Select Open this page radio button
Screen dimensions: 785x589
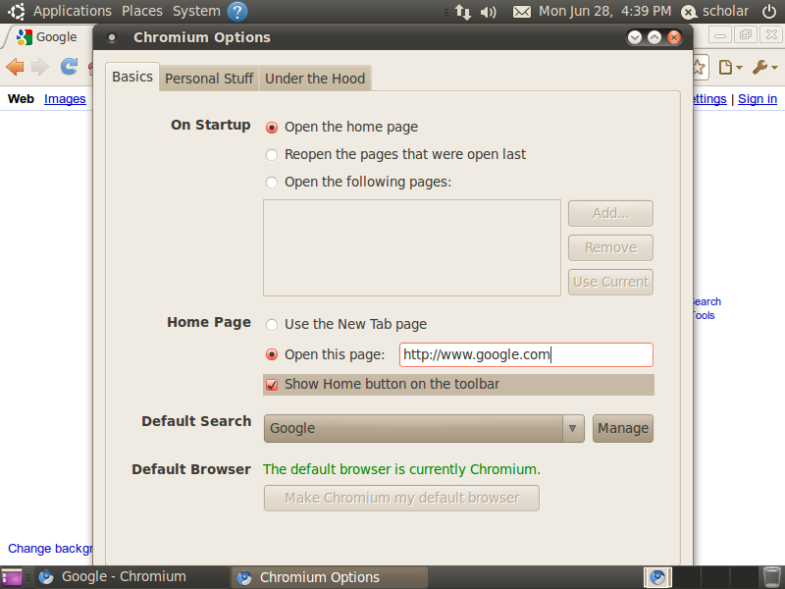[x=272, y=354]
